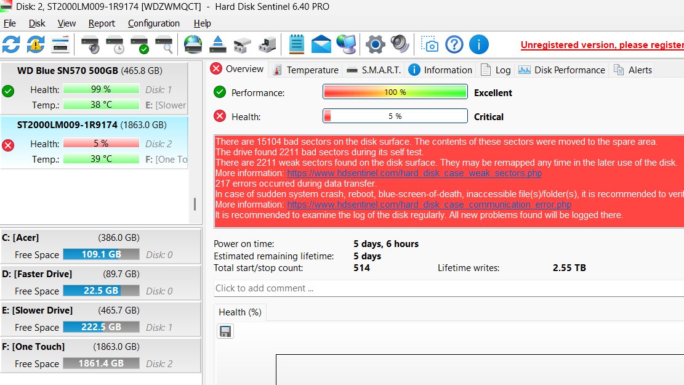Viewport: 684px width, 385px height.
Task: Open the Configuration menu
Action: [x=153, y=23]
